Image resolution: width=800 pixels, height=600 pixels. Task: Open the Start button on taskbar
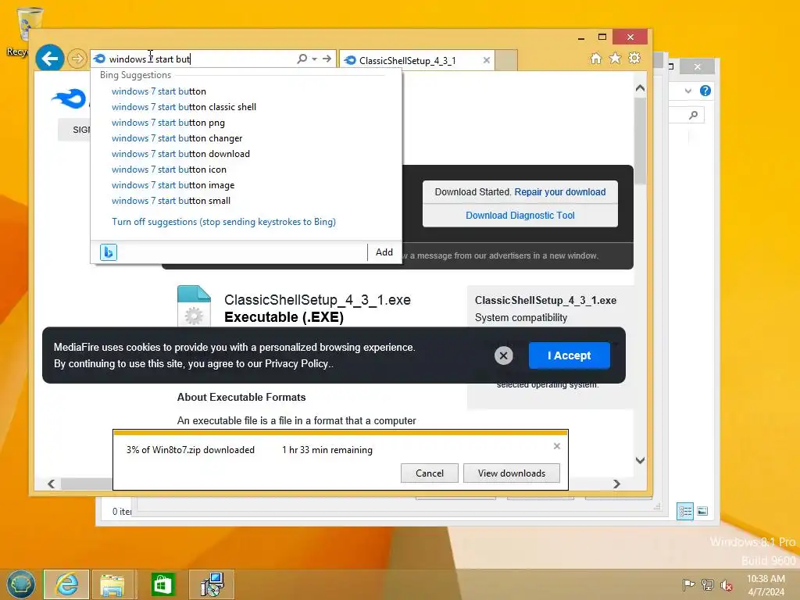coord(20,584)
